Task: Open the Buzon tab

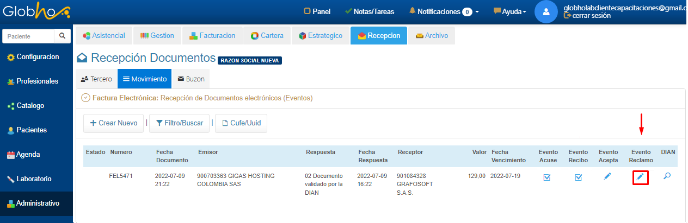Action: (x=191, y=79)
